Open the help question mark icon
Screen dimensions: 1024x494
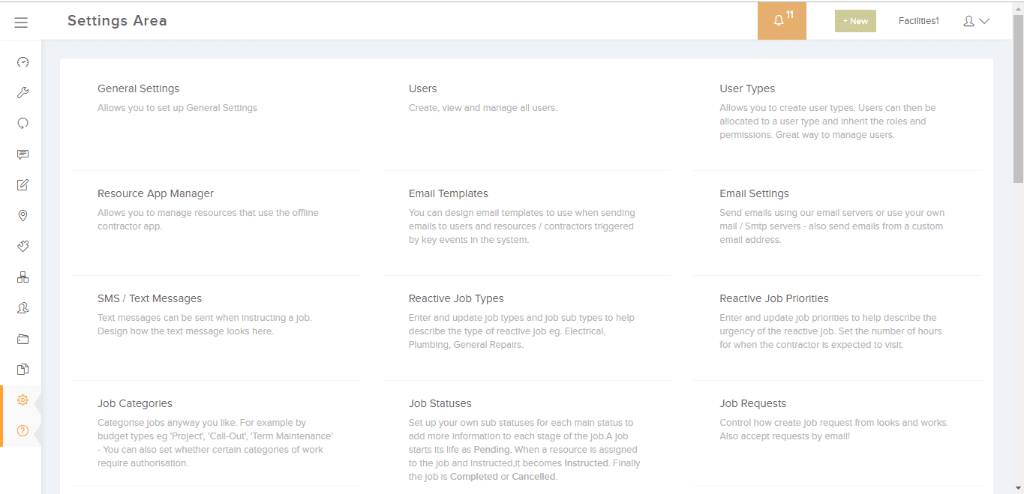(23, 431)
